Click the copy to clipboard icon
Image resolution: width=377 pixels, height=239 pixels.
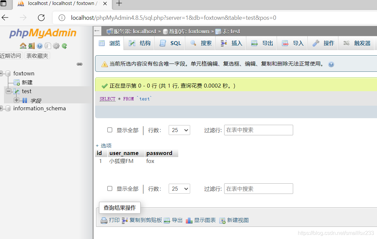pyautogui.click(x=124, y=220)
